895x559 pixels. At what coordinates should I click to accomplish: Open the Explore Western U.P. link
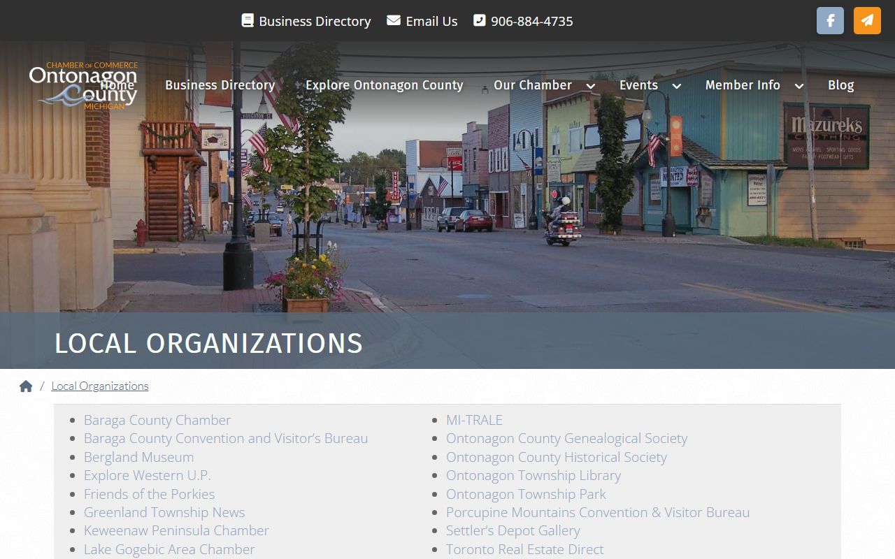[x=147, y=475]
